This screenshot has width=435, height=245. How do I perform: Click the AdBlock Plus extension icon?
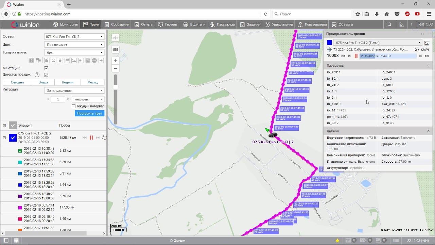[407, 14]
